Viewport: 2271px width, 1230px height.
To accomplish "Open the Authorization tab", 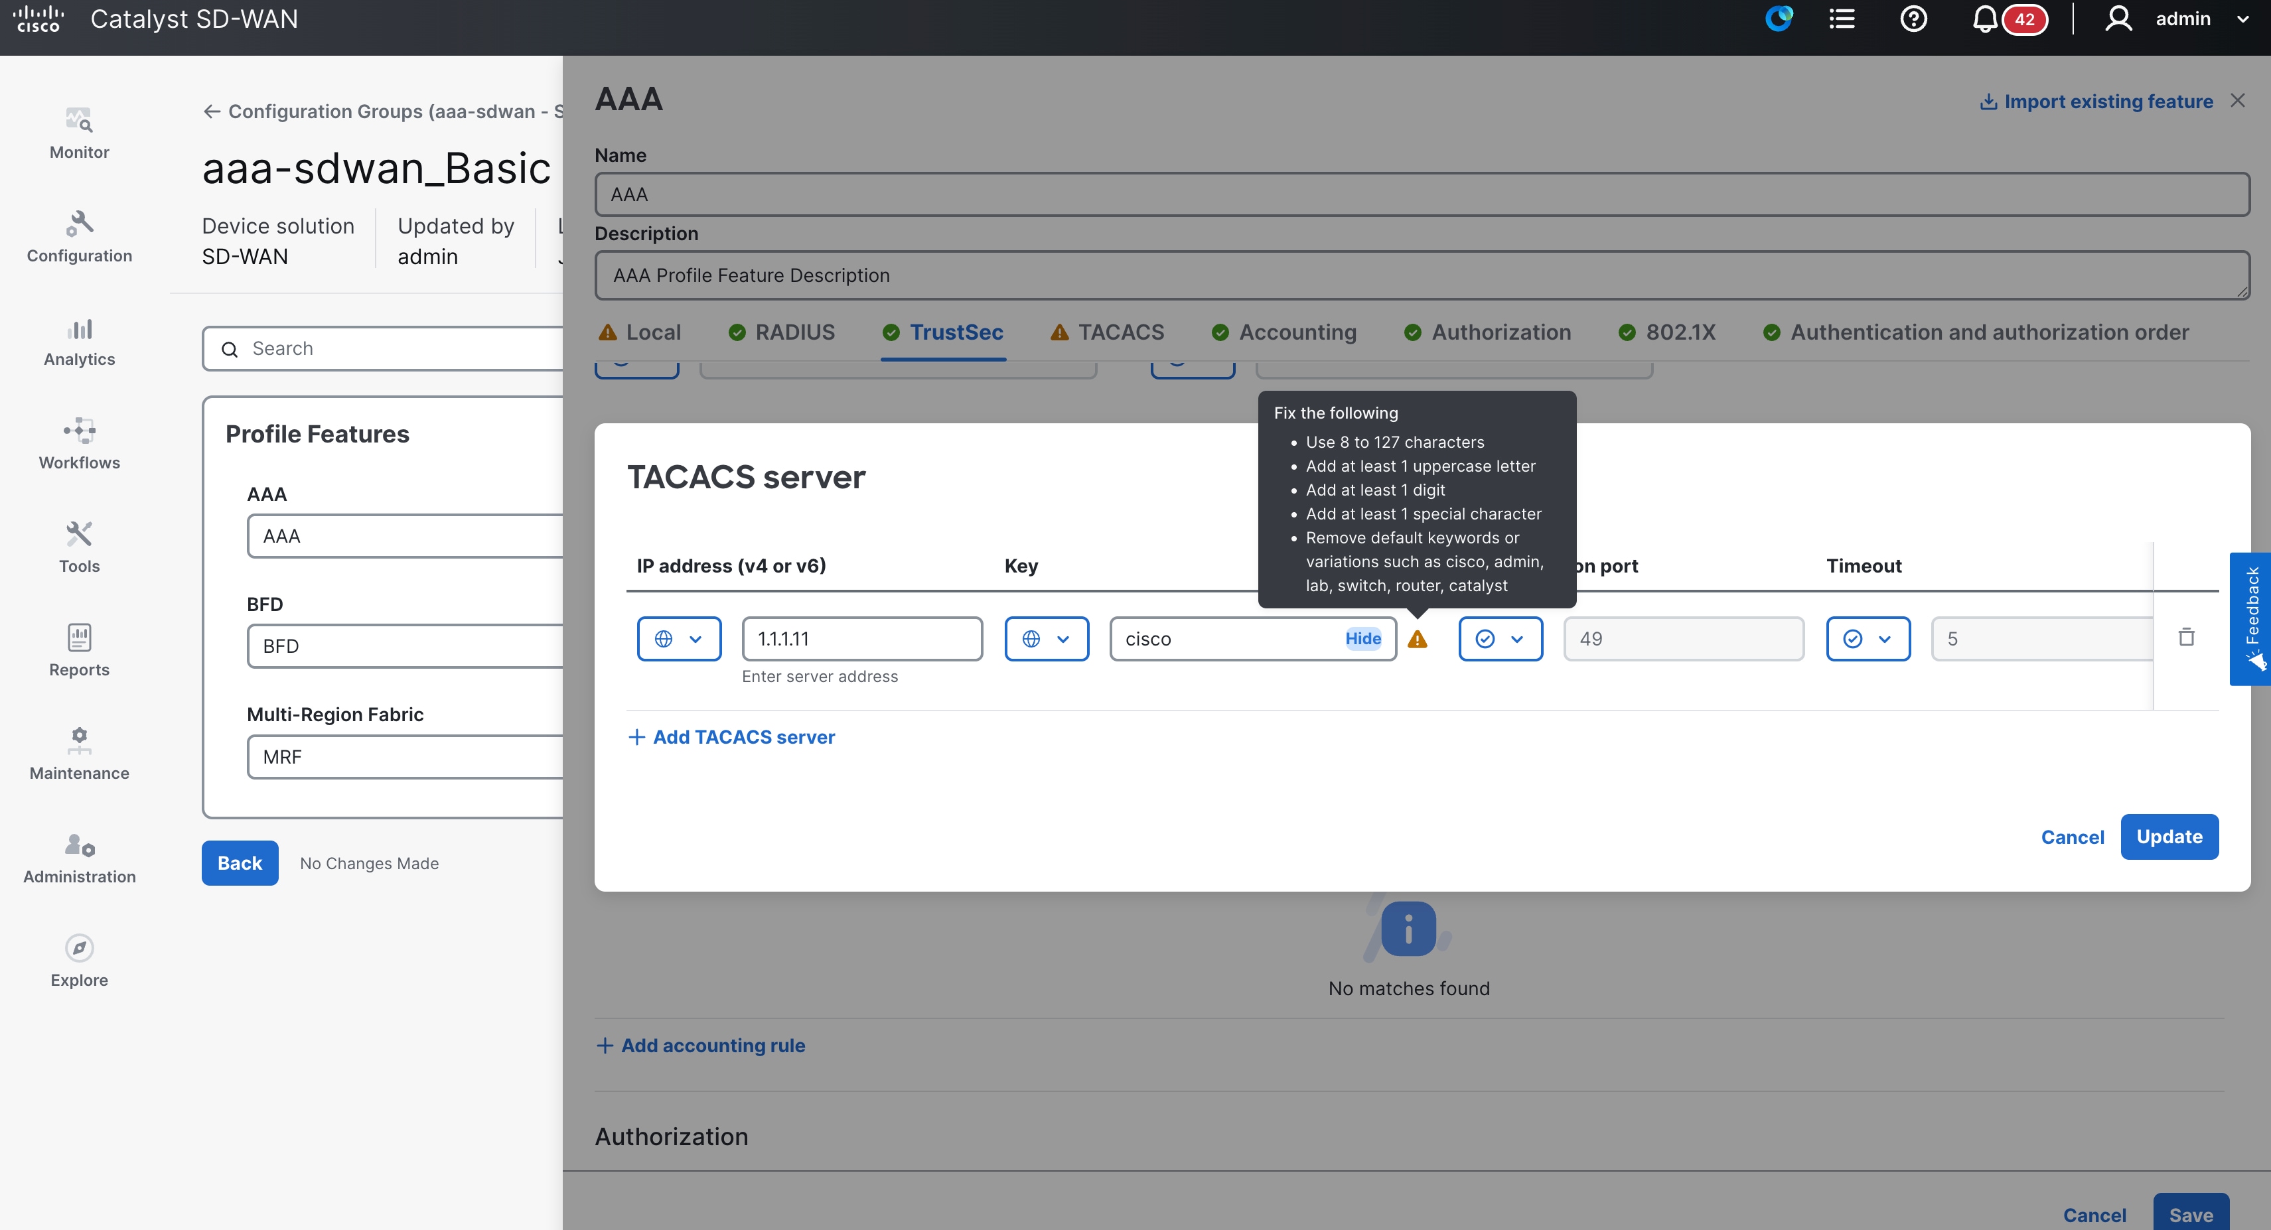I will pyautogui.click(x=1487, y=332).
